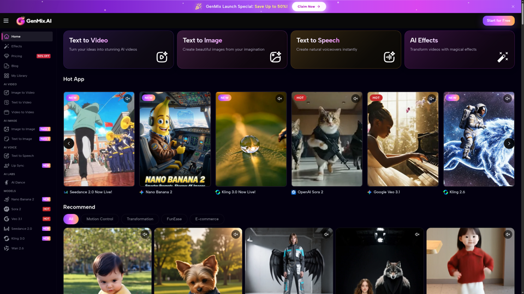Click the audio icon on Text to Speech card
Image resolution: width=524 pixels, height=294 pixels.
coord(389,57)
